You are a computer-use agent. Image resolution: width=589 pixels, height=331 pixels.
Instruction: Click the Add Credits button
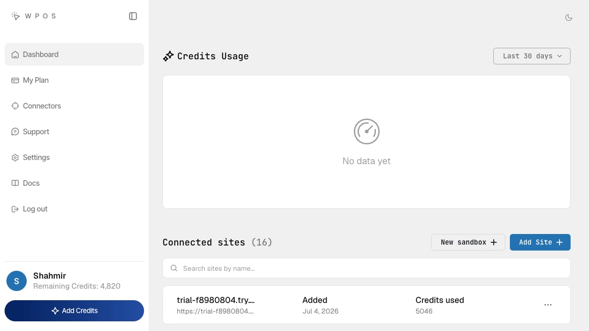pos(74,311)
